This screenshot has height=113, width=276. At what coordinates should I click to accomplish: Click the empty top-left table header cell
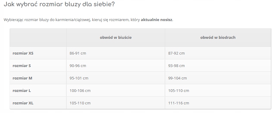[x=38, y=37]
